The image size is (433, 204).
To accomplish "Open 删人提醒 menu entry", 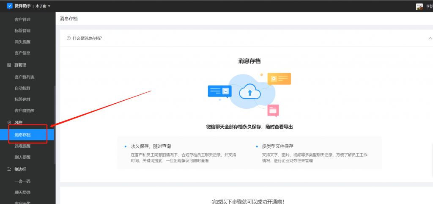I will (22, 157).
